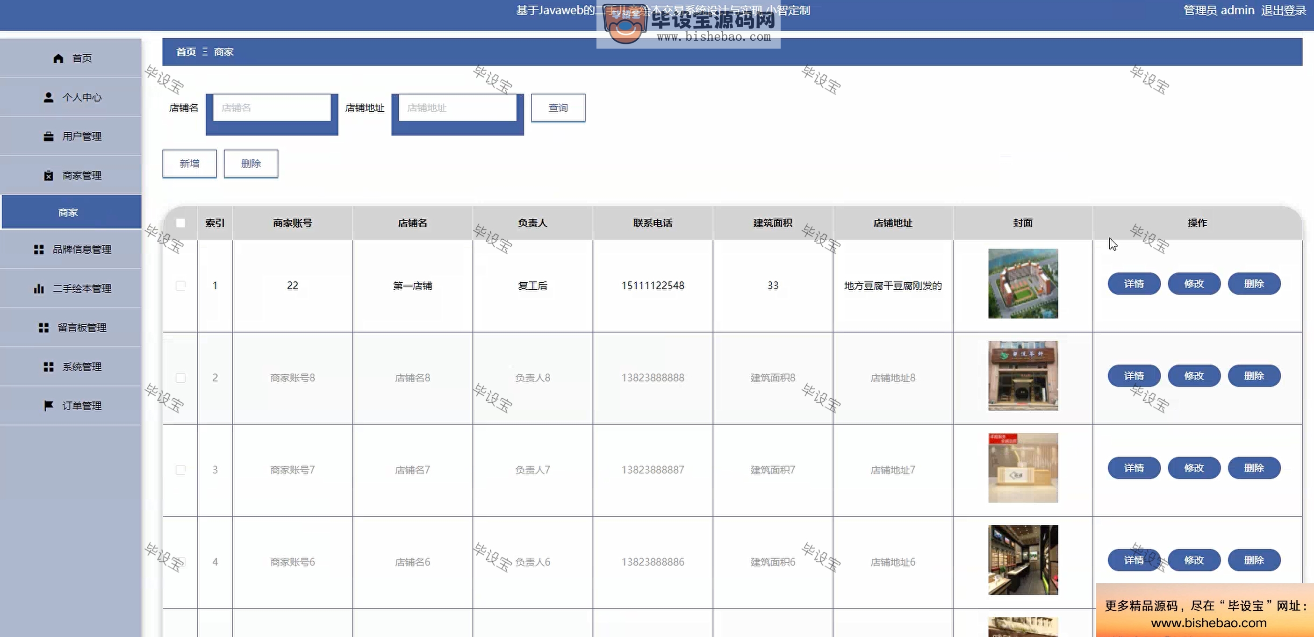Select the 商家 submenu item

[x=72, y=212]
